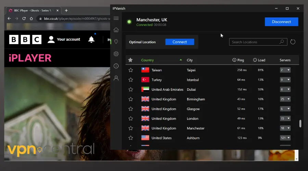The height and width of the screenshot is (171, 308).
Task: Click the refresh server list icon
Action: coord(293,42)
